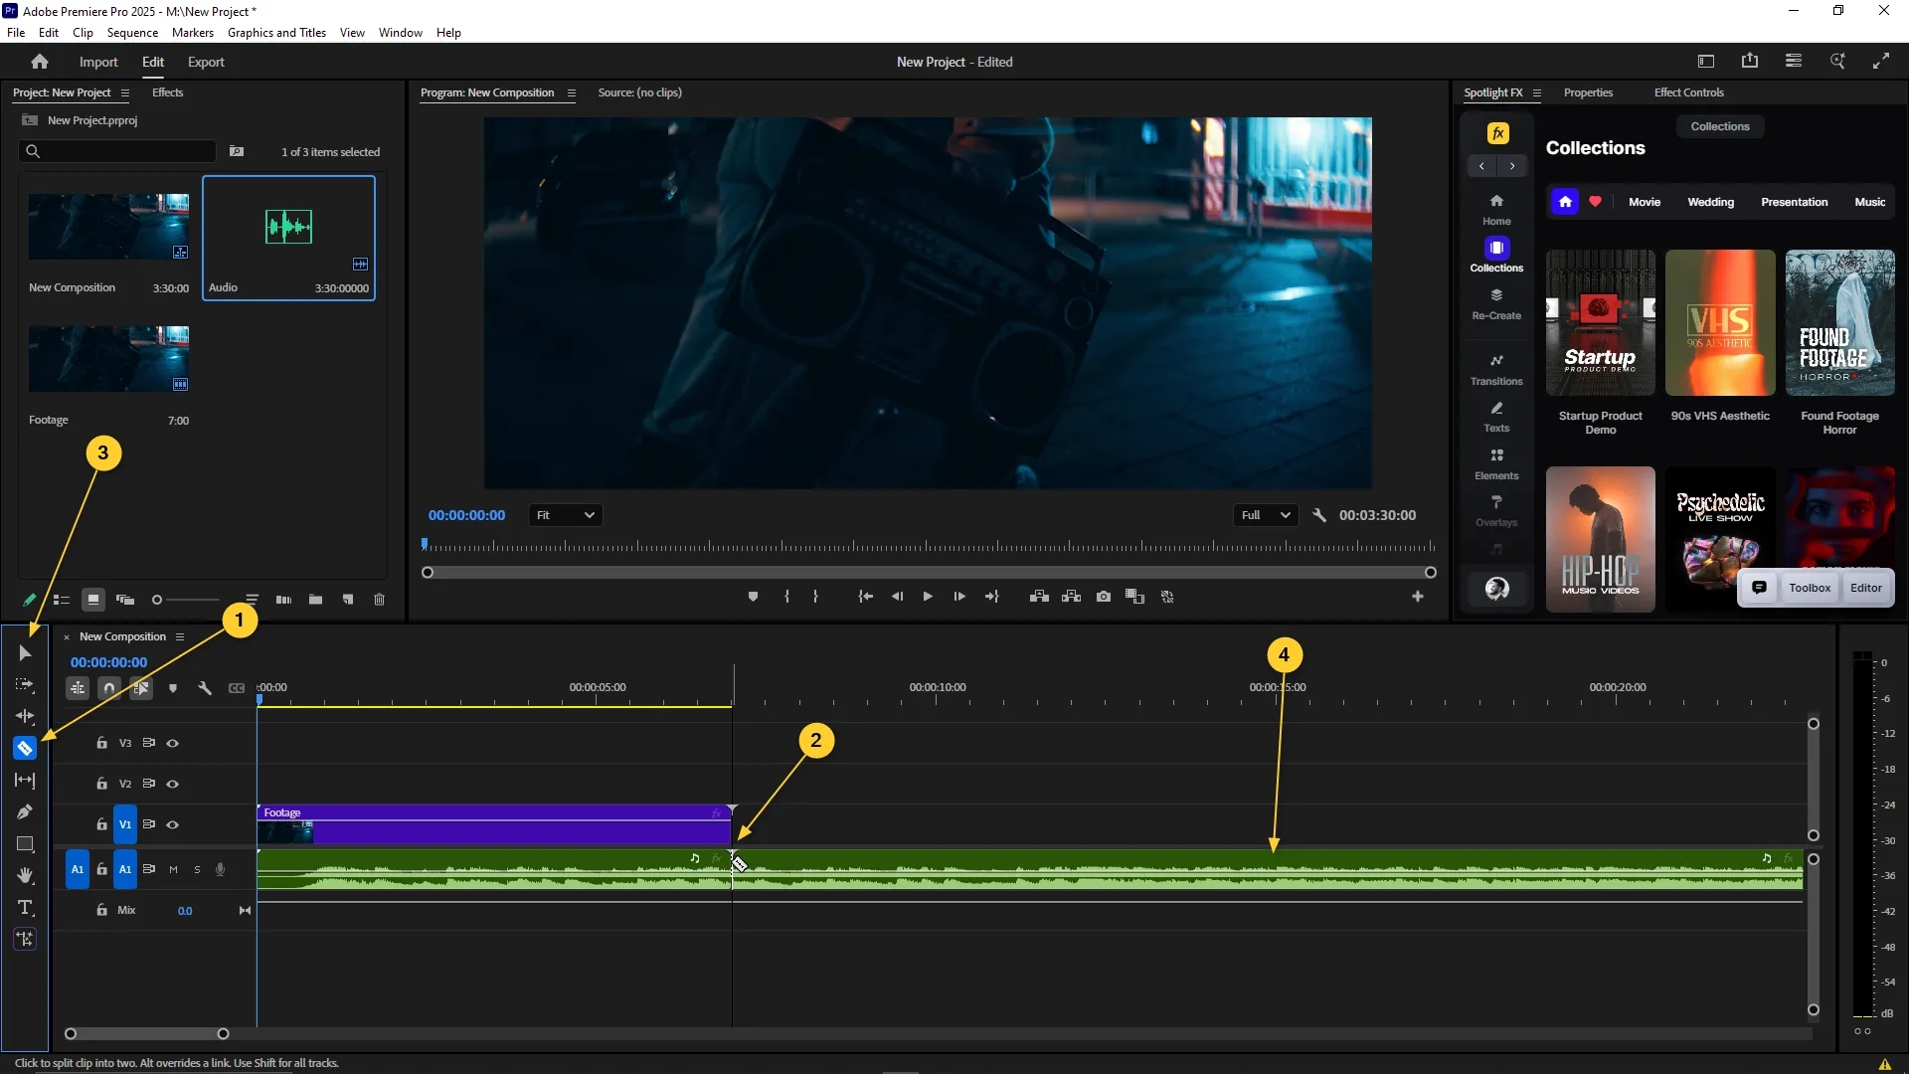
Task: Click Spotlight FX forward chevron
Action: 1512,166
